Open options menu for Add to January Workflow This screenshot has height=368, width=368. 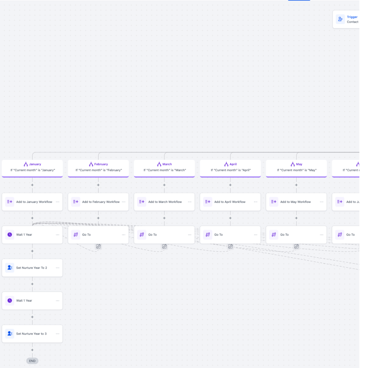click(x=57, y=202)
